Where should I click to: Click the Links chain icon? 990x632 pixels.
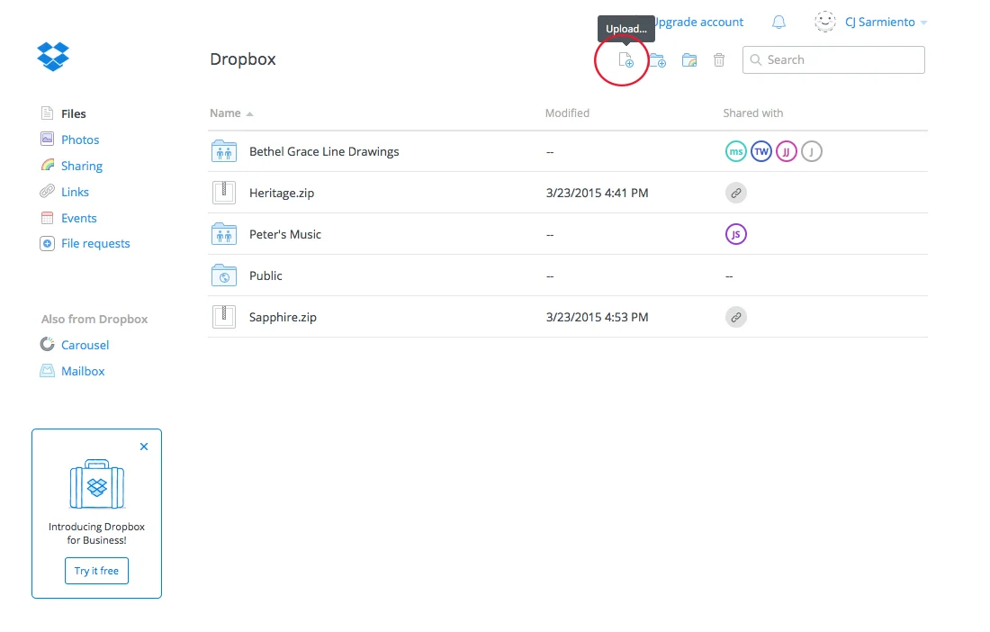pyautogui.click(x=48, y=191)
